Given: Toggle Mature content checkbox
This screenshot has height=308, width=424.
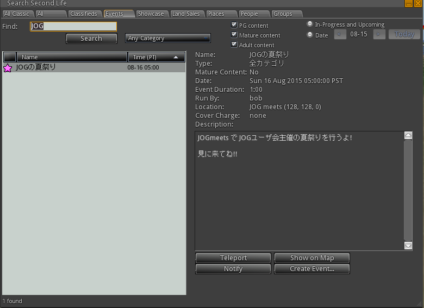Looking at the screenshot, I should pos(234,35).
